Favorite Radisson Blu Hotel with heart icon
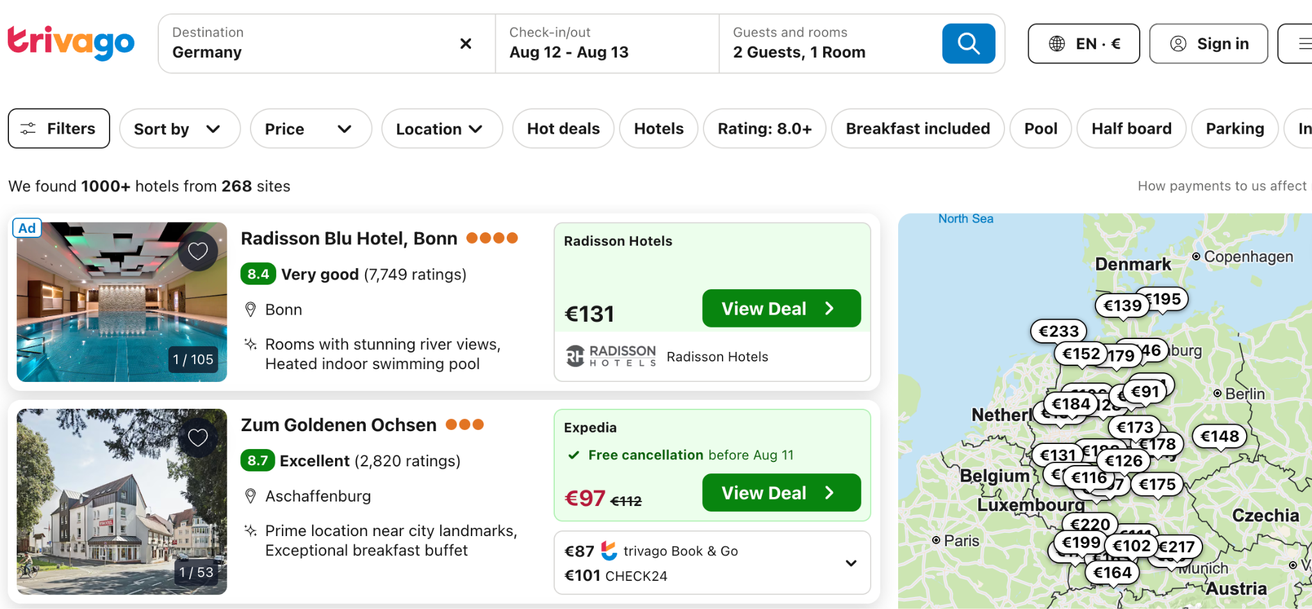Image resolution: width=1312 pixels, height=609 pixels. pos(198,251)
